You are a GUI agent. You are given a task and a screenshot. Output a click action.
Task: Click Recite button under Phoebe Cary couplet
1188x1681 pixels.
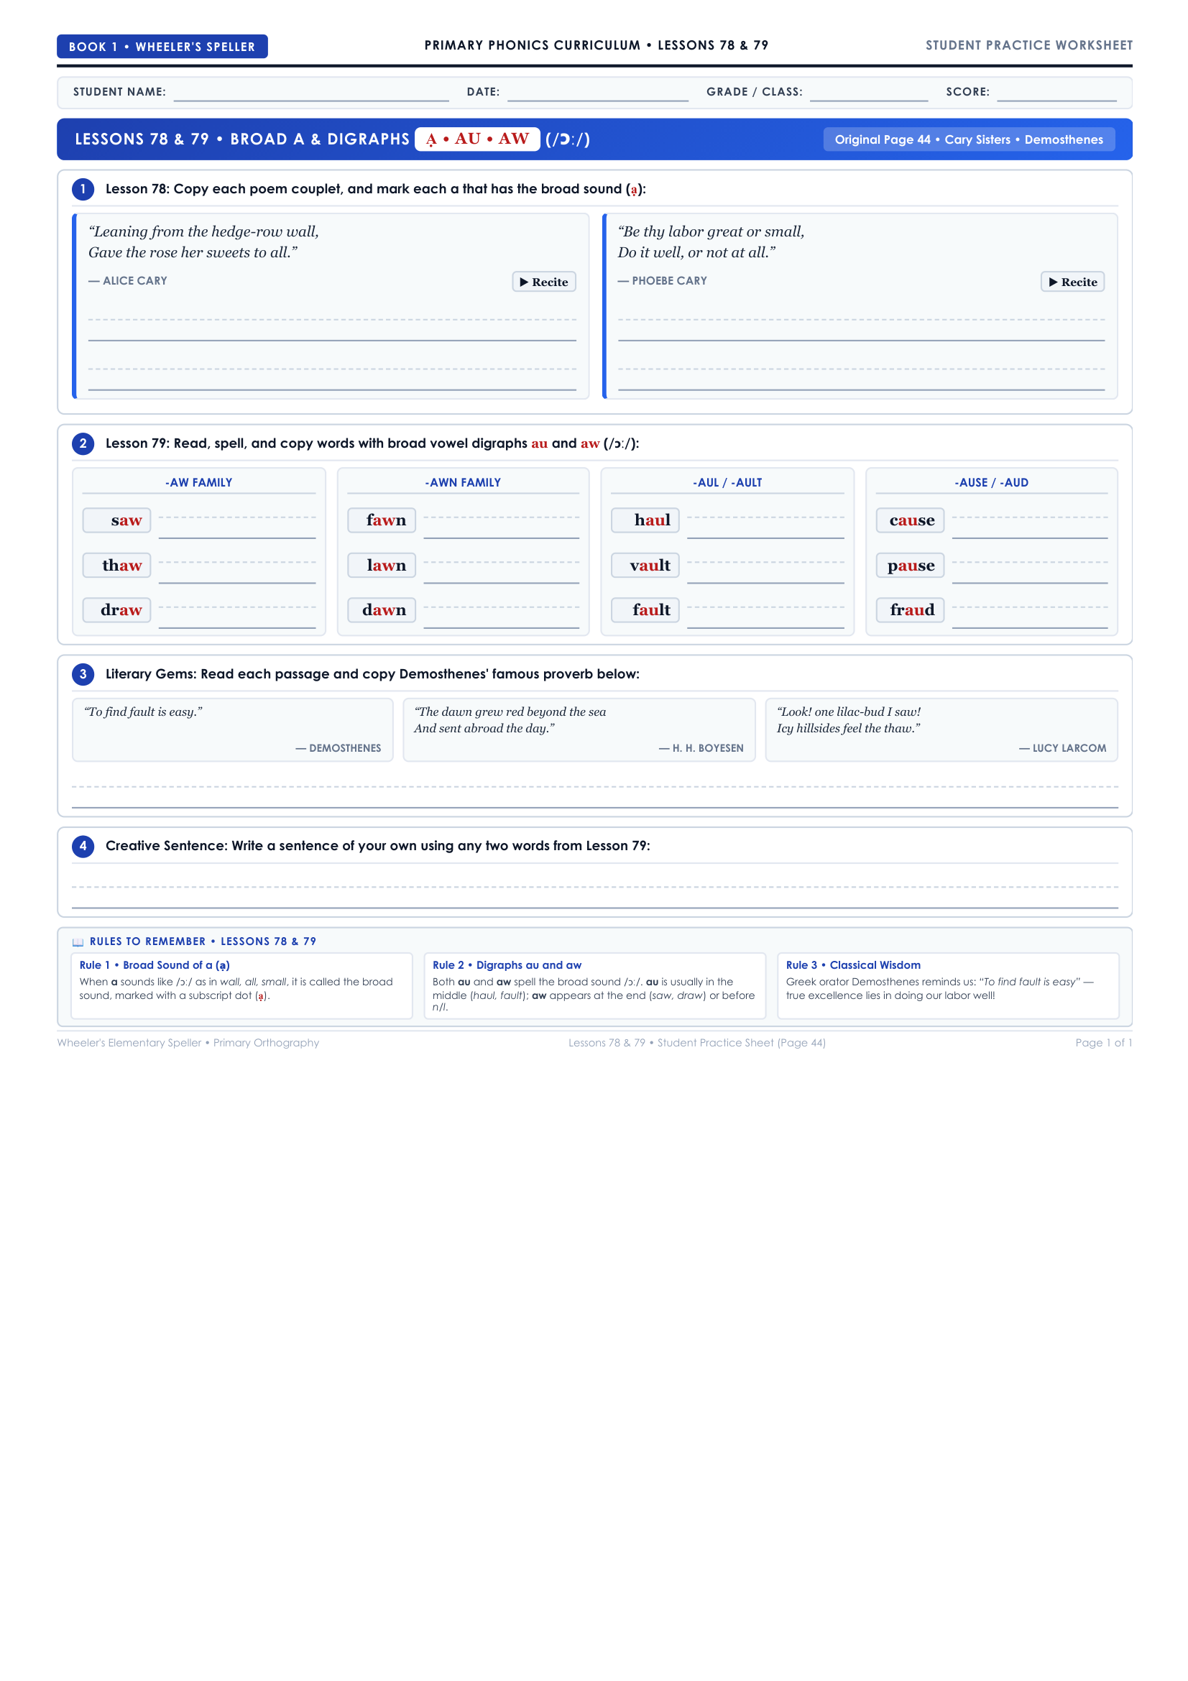tap(1072, 282)
